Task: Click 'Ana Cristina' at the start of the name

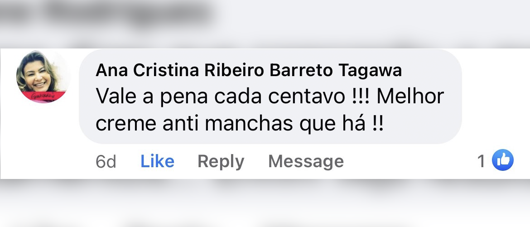Action: coord(148,70)
